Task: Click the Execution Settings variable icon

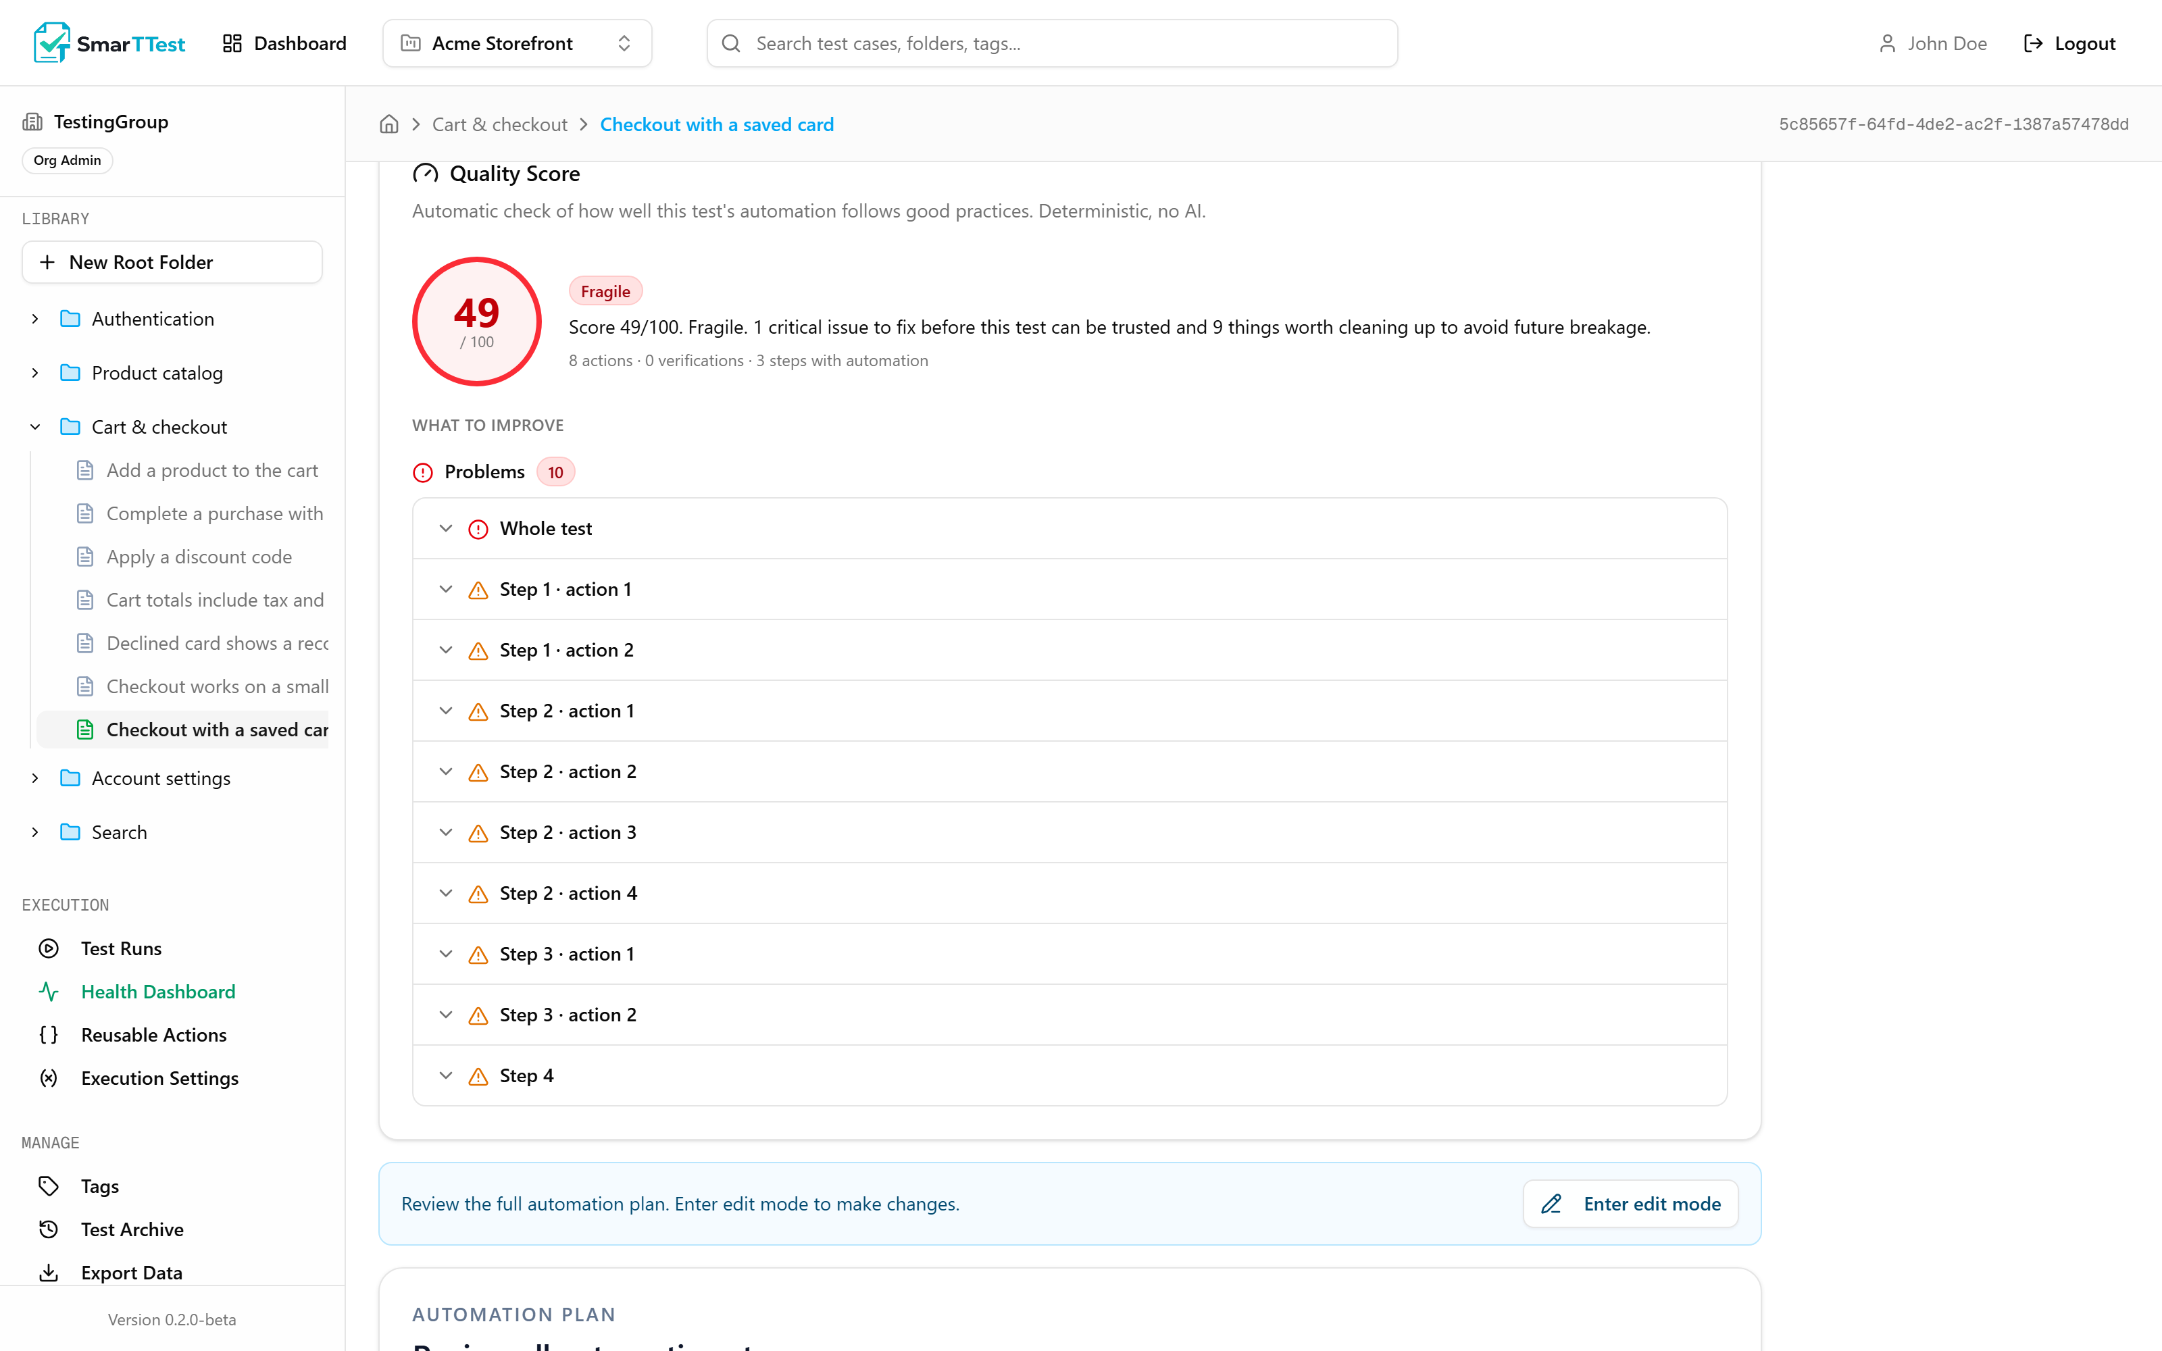Action: point(49,1077)
